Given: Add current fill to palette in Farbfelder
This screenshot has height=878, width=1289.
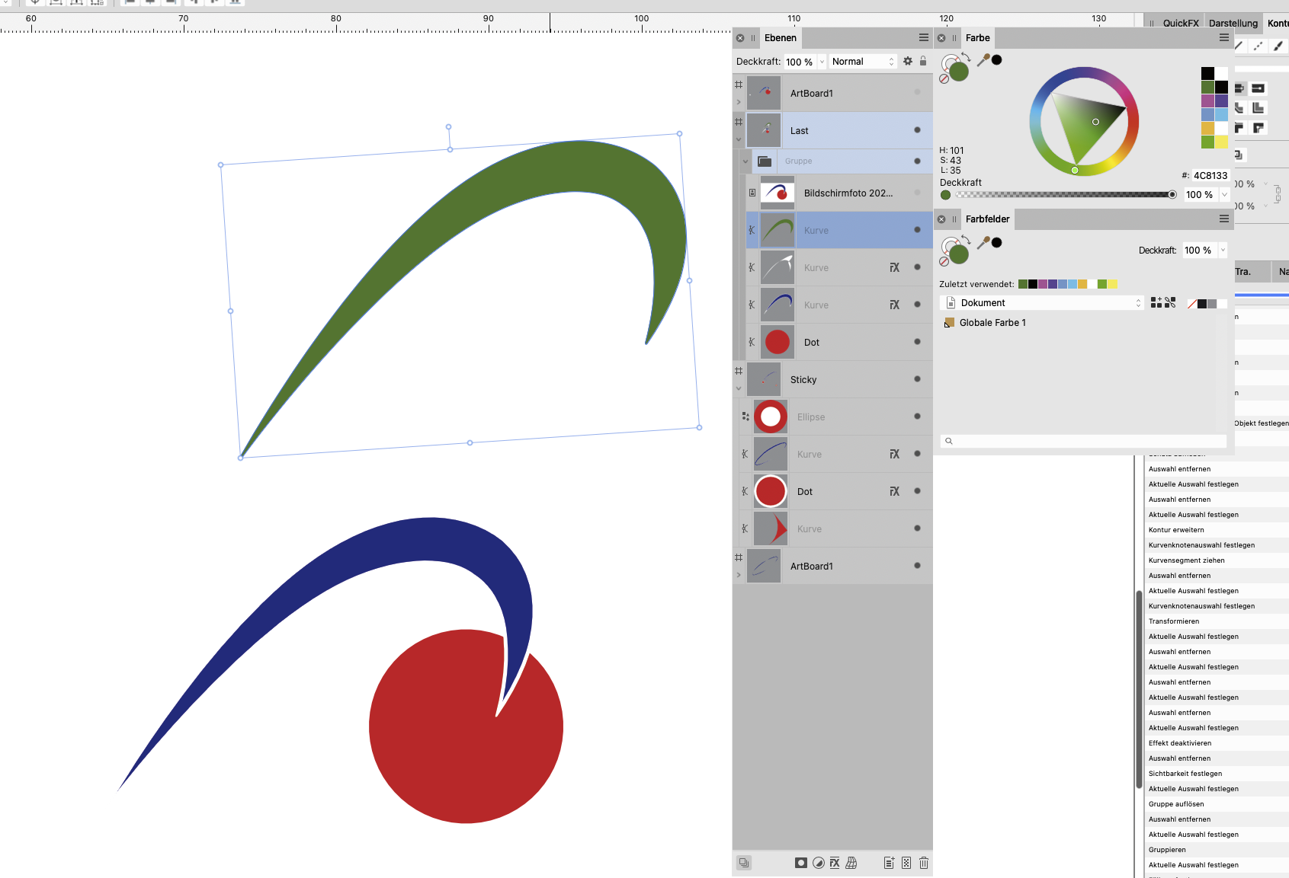Looking at the screenshot, I should pos(1156,302).
